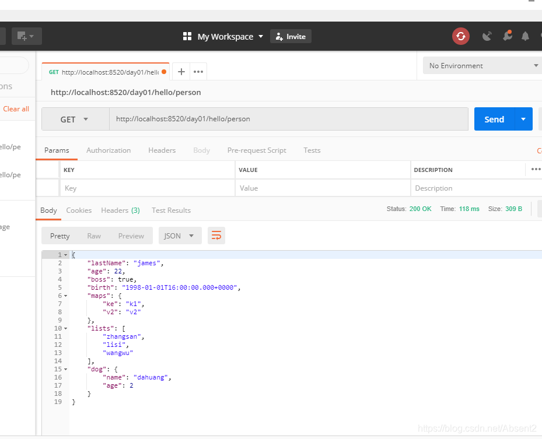Open the GET method dropdown
This screenshot has width=542, height=439.
click(x=75, y=119)
